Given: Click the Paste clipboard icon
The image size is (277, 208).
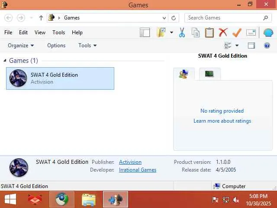Looking at the screenshot, I should 209,32.
